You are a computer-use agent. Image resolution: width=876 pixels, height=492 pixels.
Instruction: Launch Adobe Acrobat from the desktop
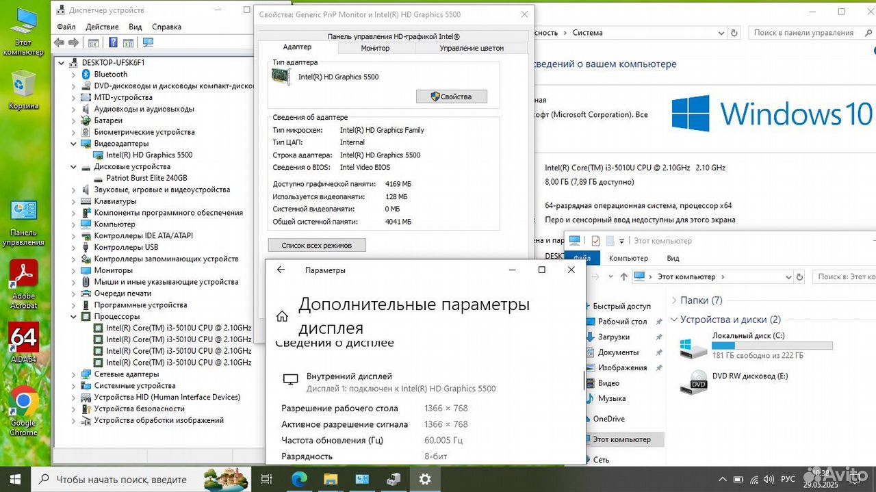tap(24, 284)
